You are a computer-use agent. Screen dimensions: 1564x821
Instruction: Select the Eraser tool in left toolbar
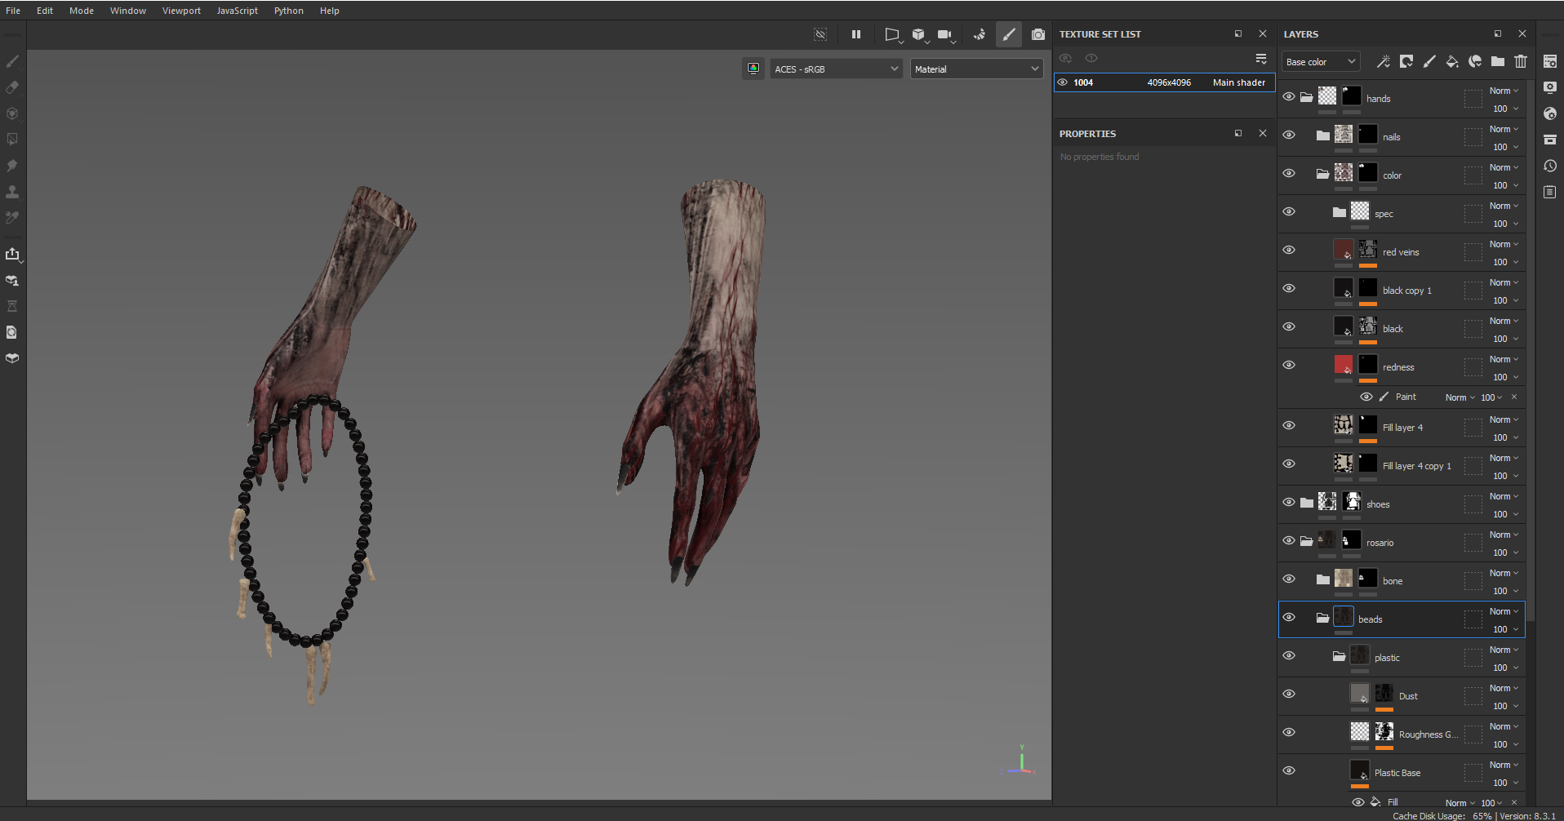point(12,87)
